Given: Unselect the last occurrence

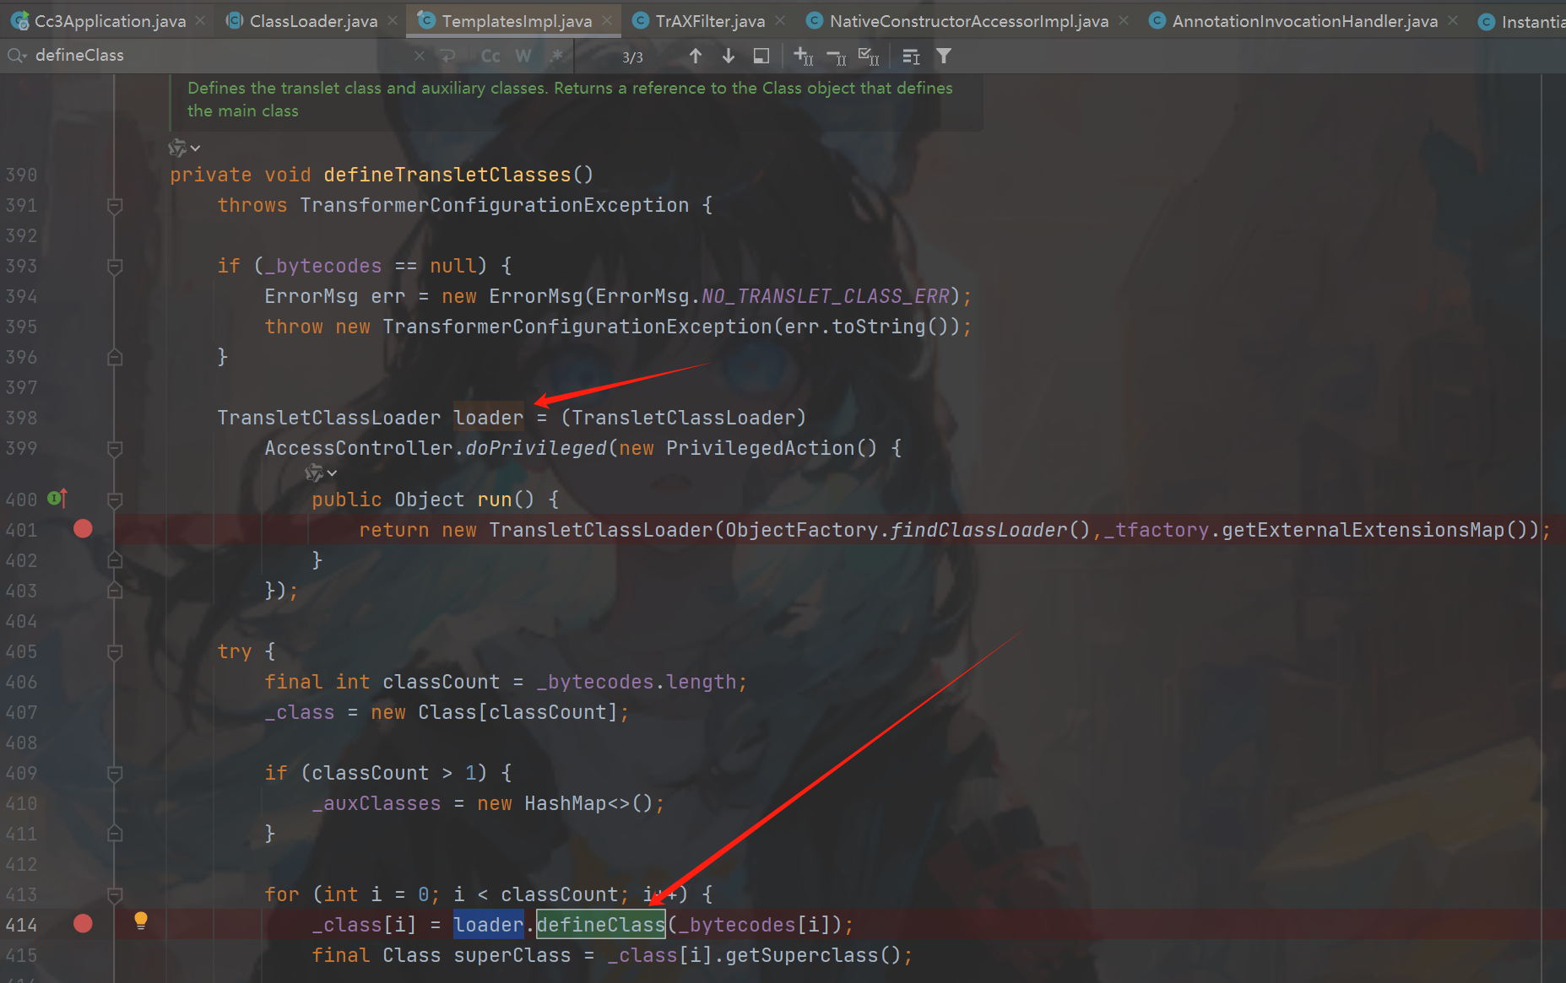Looking at the screenshot, I should (837, 56).
